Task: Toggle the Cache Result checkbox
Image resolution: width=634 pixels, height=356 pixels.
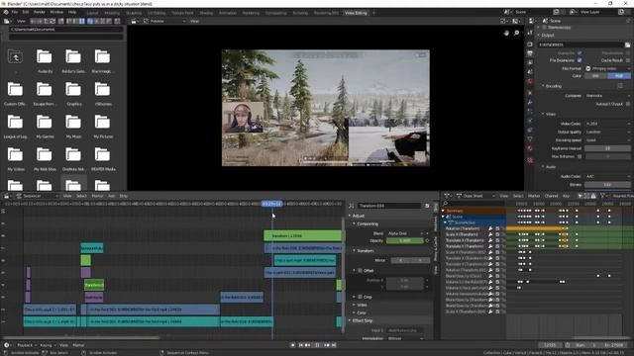Action: coord(628,60)
